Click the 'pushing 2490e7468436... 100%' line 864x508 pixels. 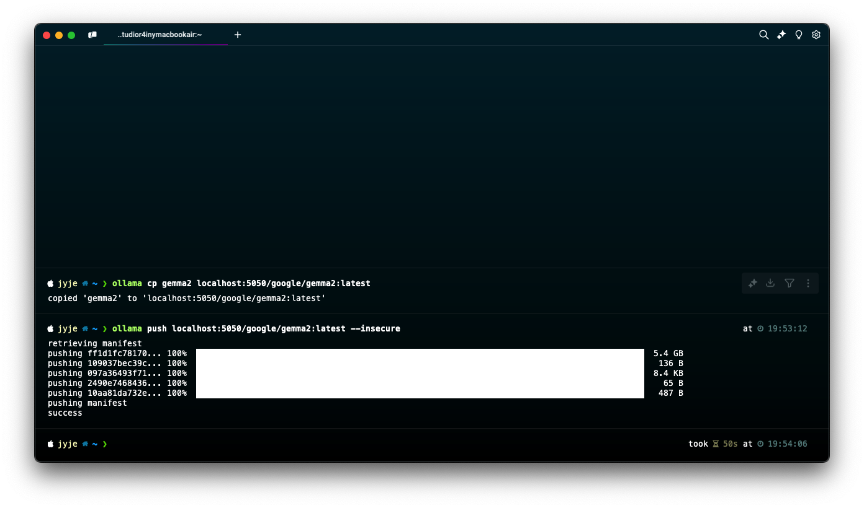pyautogui.click(x=117, y=383)
